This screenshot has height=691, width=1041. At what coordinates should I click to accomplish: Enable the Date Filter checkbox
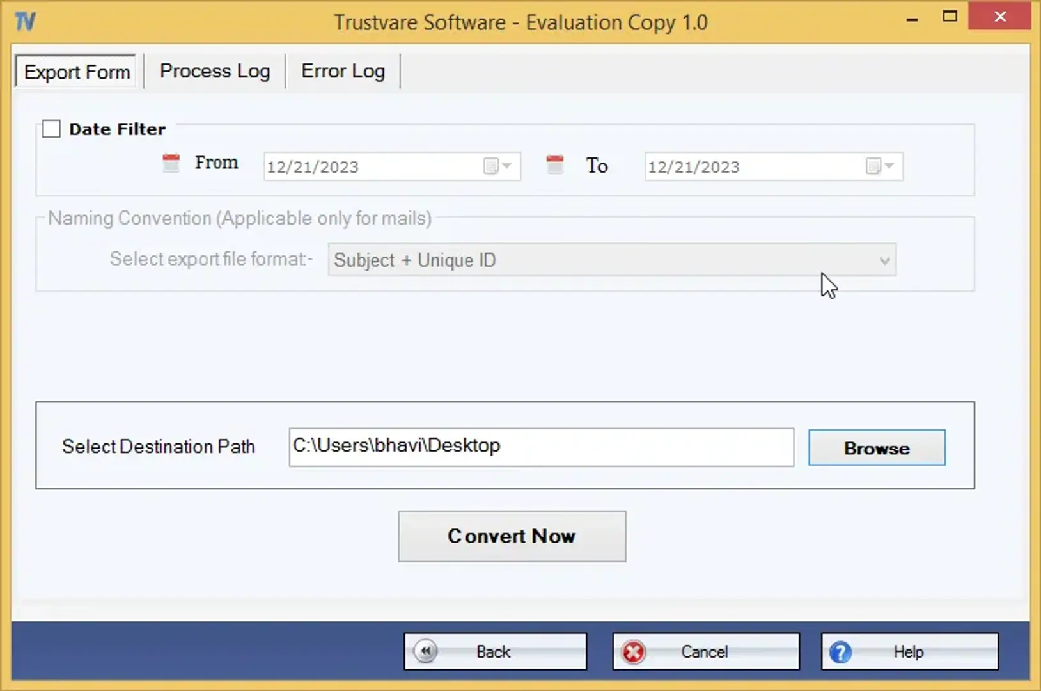pyautogui.click(x=52, y=129)
